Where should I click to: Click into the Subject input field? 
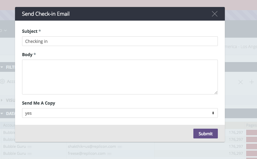[x=120, y=41]
